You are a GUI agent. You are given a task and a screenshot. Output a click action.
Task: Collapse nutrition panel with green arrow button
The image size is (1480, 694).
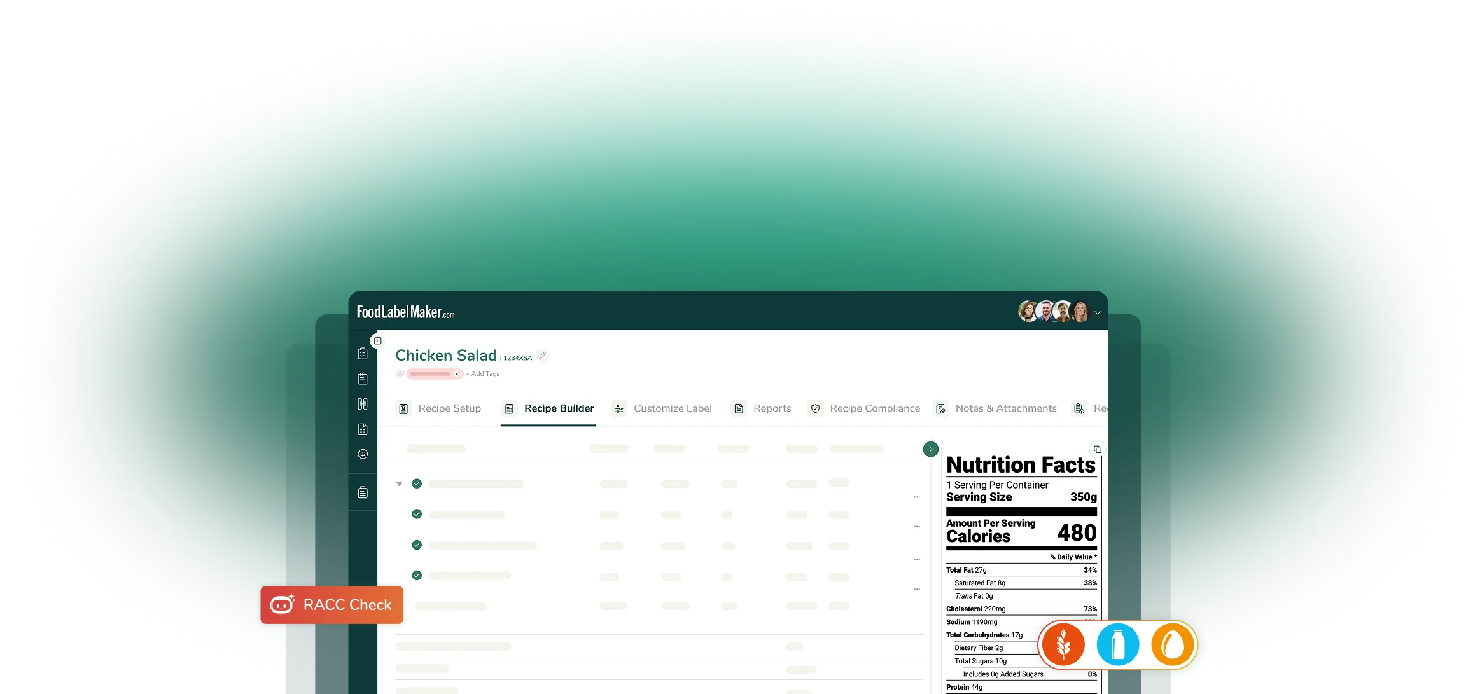pyautogui.click(x=930, y=449)
